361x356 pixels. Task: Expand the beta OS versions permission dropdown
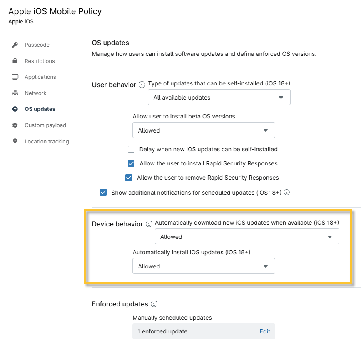pos(204,130)
